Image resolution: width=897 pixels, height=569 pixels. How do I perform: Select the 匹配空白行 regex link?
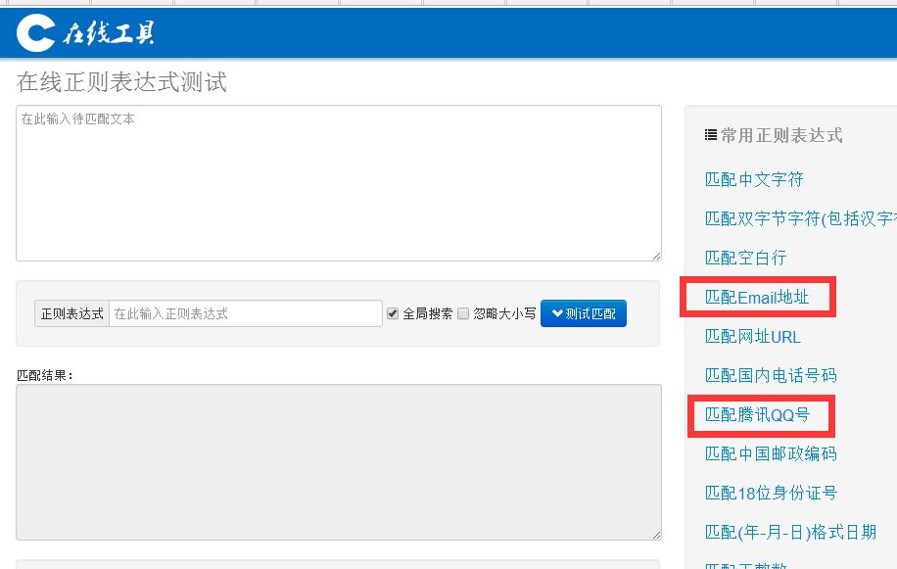(744, 258)
